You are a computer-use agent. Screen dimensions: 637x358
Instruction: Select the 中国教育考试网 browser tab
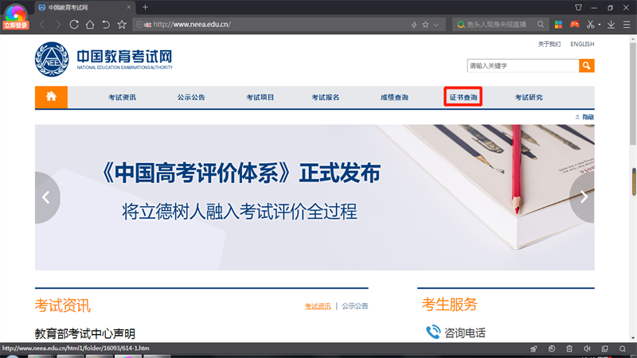(x=85, y=7)
